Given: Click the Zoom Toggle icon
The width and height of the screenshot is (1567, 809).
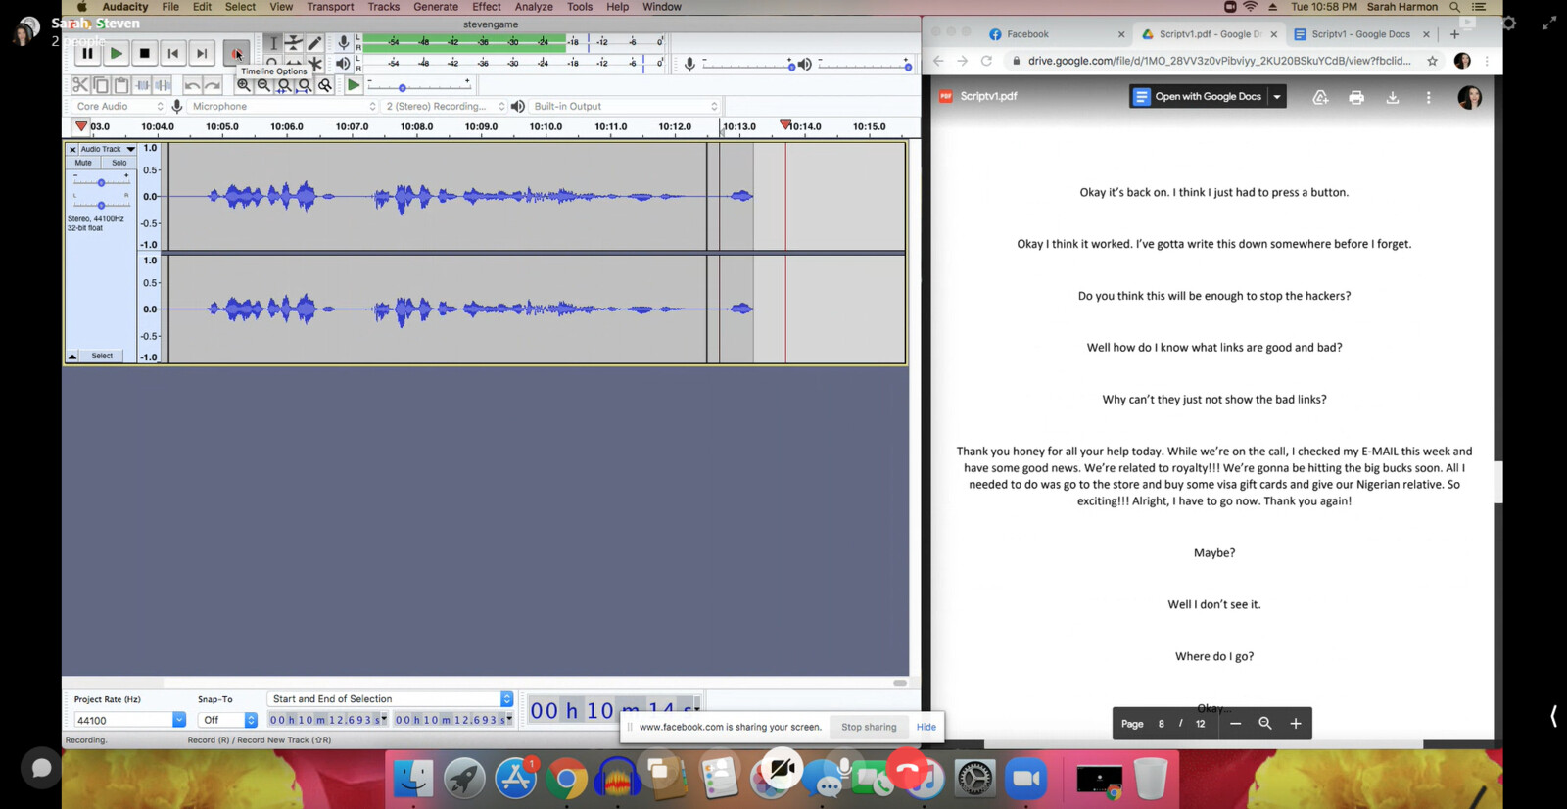Looking at the screenshot, I should point(325,85).
